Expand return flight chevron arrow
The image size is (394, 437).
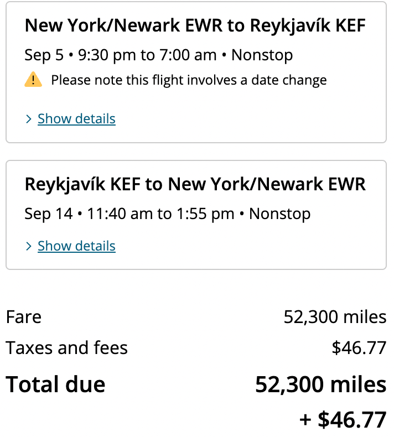click(29, 247)
